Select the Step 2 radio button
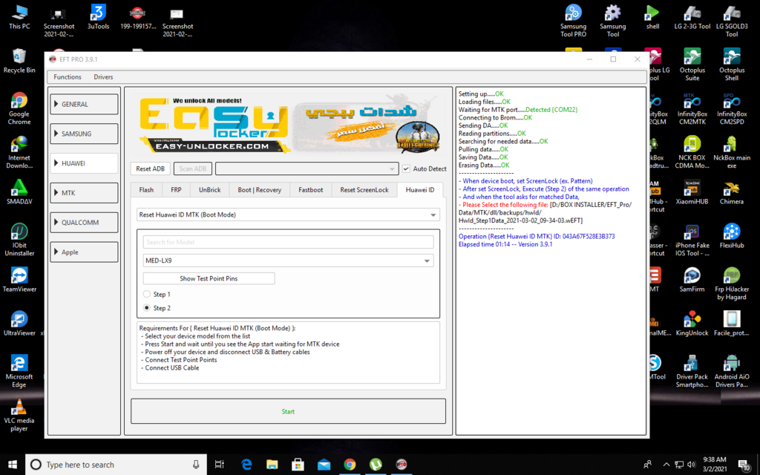The width and height of the screenshot is (760, 475). [x=146, y=308]
